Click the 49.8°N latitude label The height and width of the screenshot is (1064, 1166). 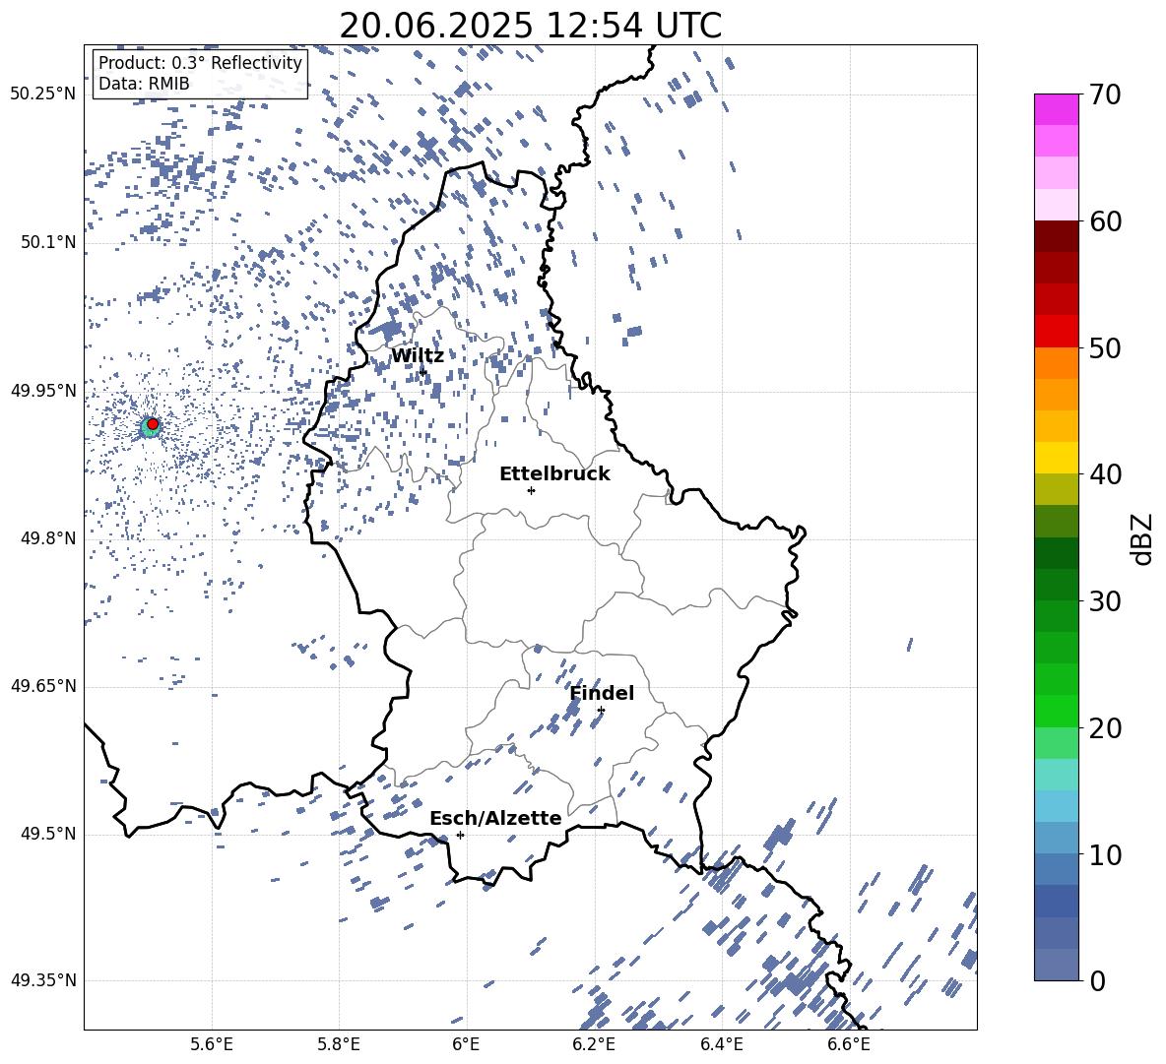(x=48, y=538)
